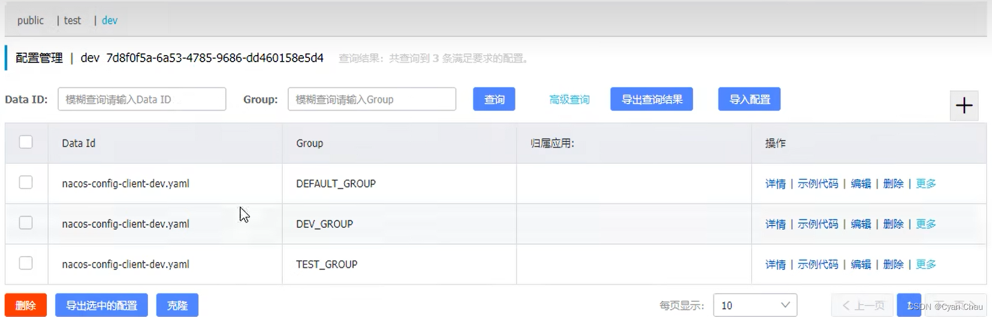Click nacos-config-client-dev.yaml in DEV_GROUP row
This screenshot has width=992, height=317.
(x=125, y=224)
